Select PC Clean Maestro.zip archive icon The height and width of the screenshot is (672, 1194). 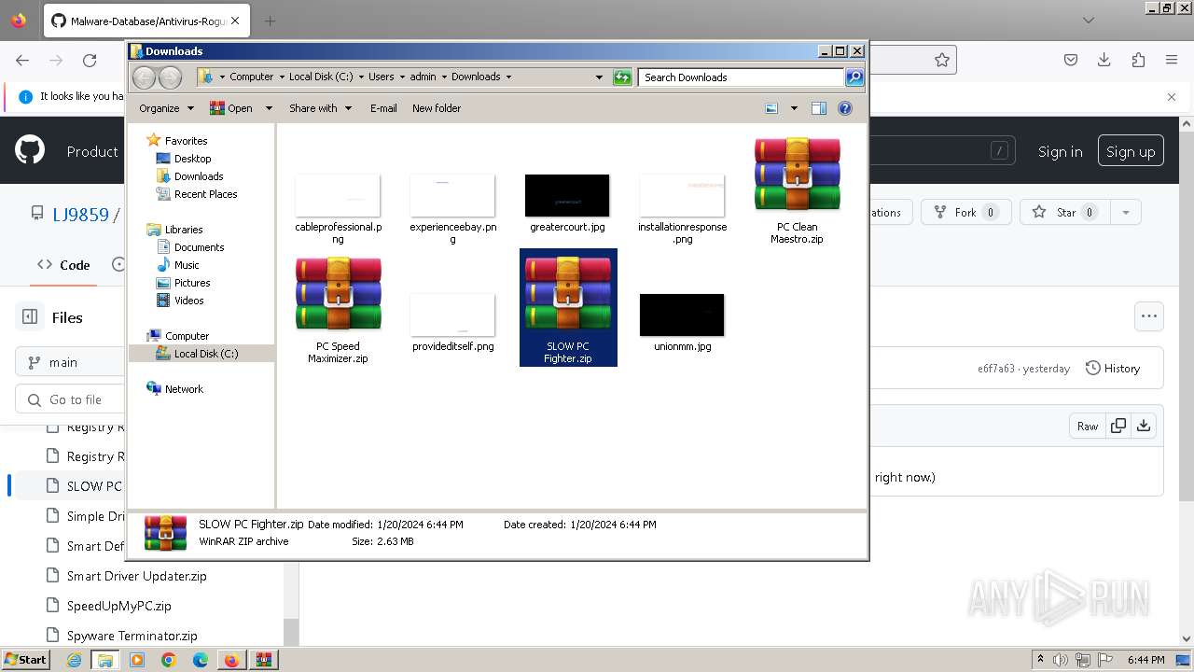(x=797, y=175)
